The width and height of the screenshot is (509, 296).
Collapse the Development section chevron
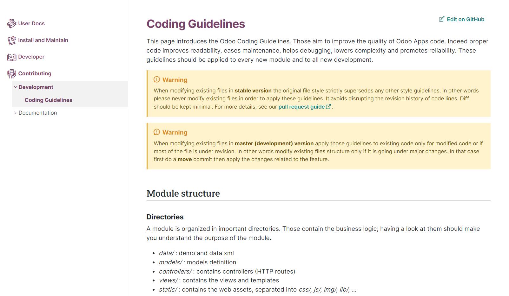pyautogui.click(x=15, y=87)
